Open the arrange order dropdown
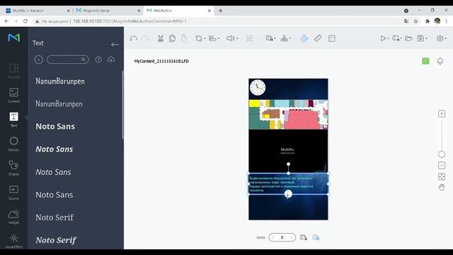 (x=200, y=38)
